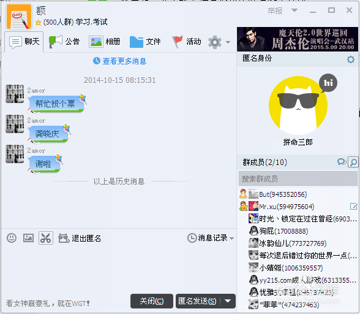Click the message bubble 帮忙投个票
Viewport: 360px width, 314px height.
(x=56, y=104)
